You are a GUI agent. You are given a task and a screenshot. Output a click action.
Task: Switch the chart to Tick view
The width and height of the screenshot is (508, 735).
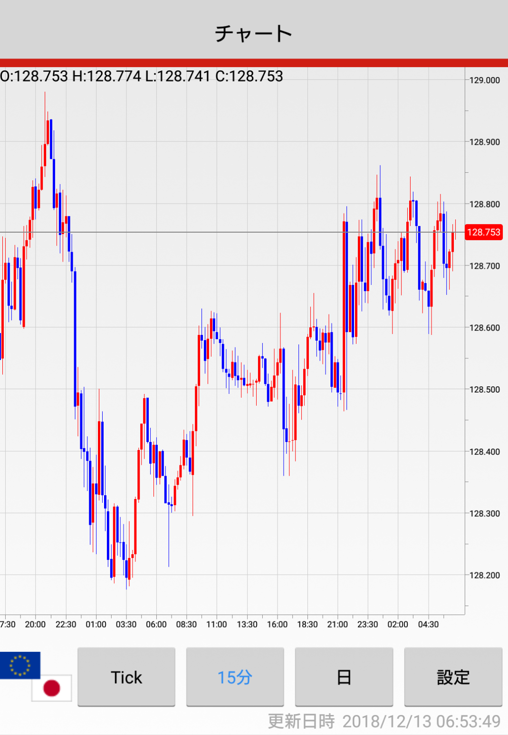tap(126, 677)
